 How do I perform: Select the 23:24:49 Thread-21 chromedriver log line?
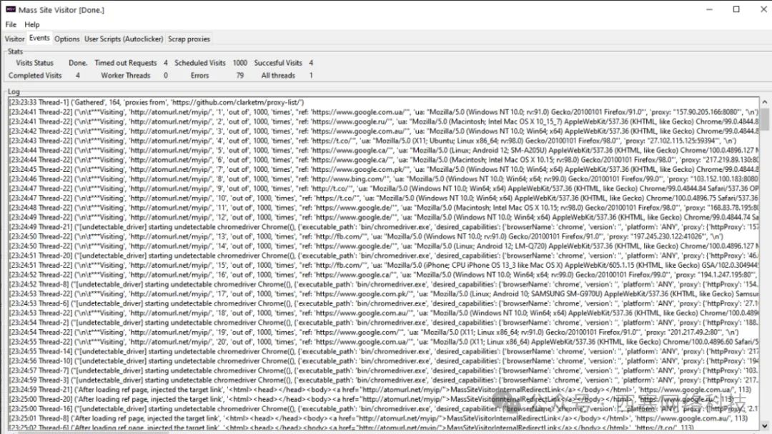click(384, 227)
